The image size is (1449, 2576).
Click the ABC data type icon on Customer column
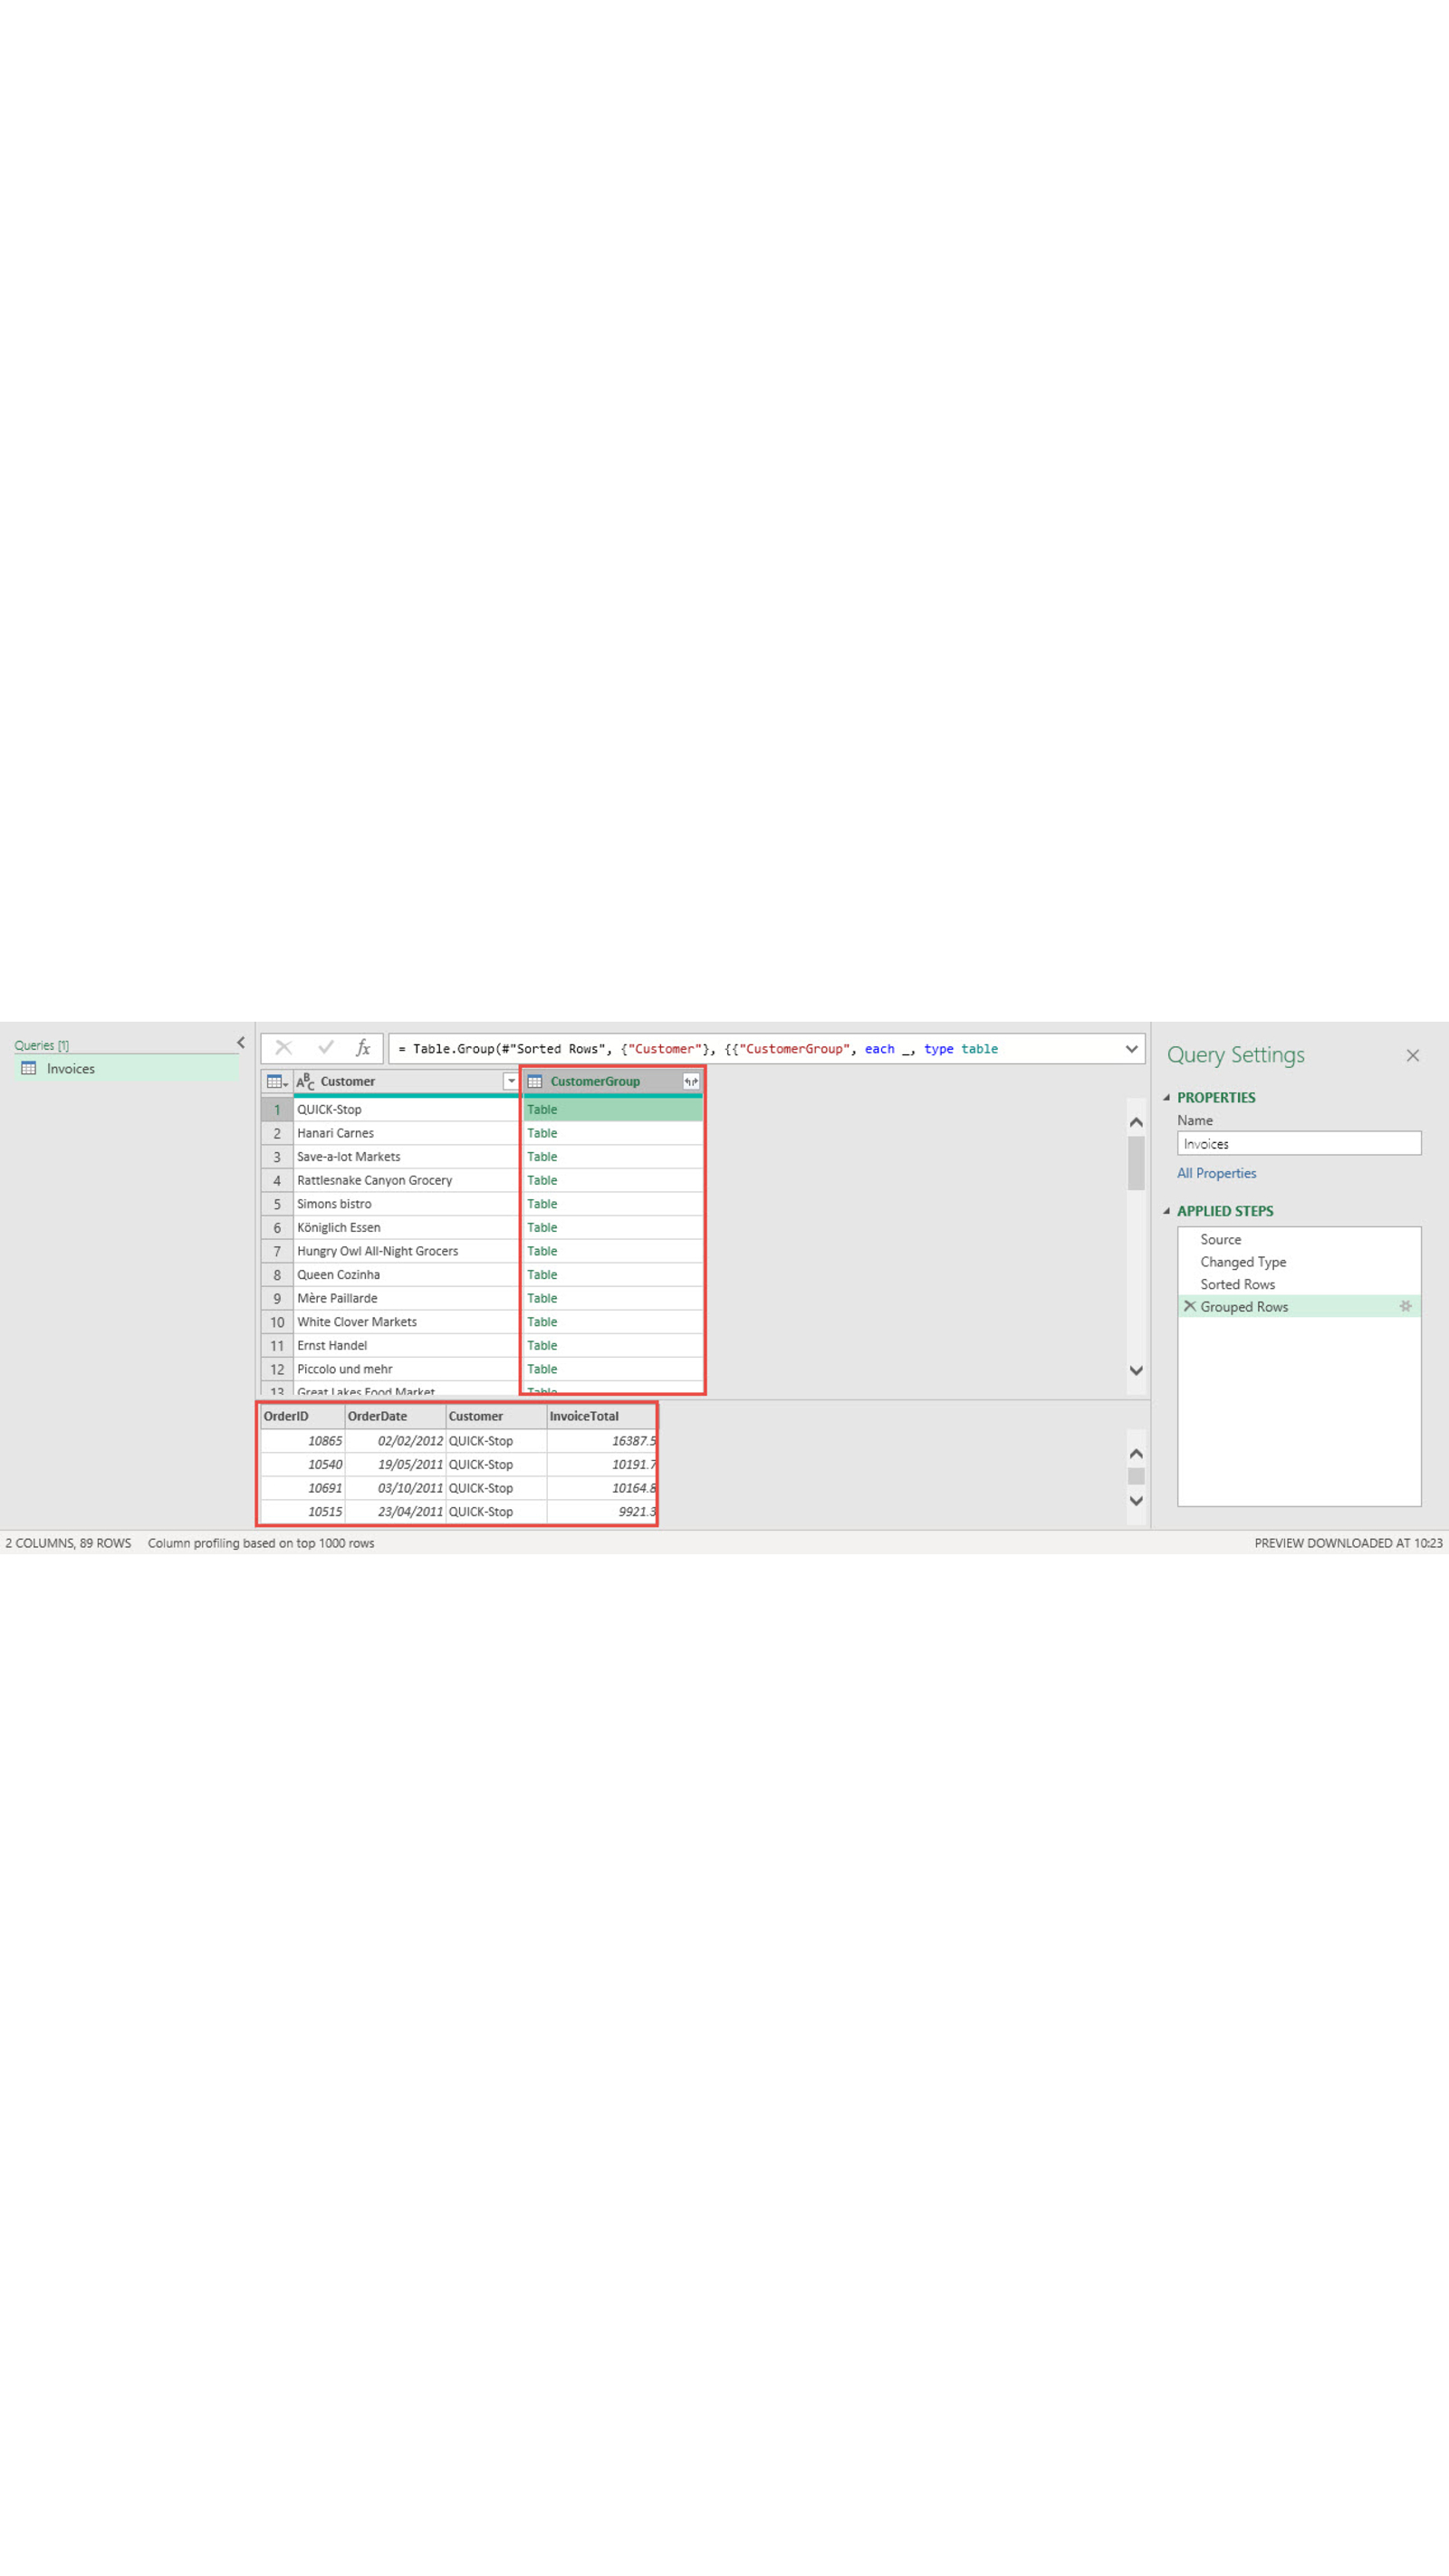click(305, 1081)
